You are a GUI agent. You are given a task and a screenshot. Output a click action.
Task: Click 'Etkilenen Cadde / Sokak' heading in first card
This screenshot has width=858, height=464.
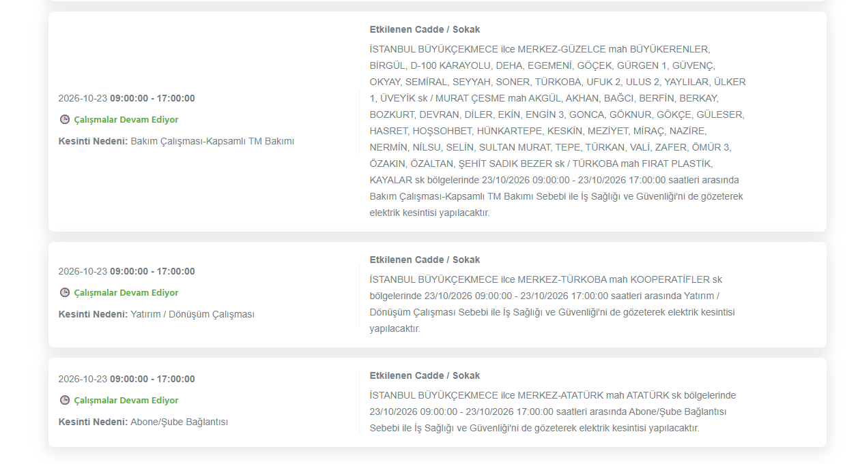pyautogui.click(x=425, y=30)
